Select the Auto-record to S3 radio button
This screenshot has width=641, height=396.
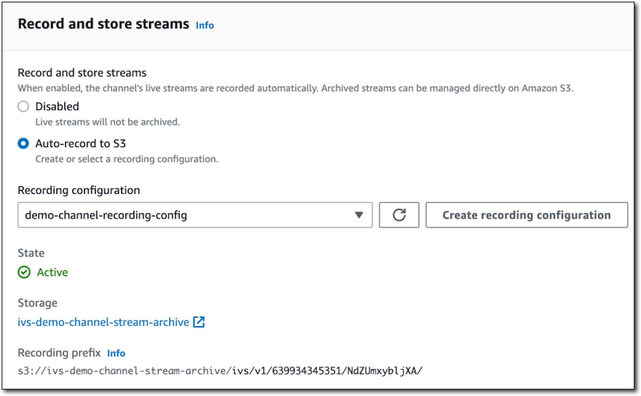coord(23,144)
